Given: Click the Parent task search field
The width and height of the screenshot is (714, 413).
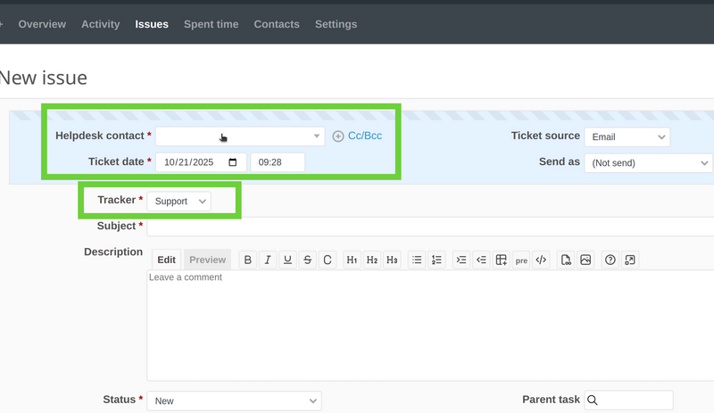Looking at the screenshot, I should [x=628, y=401].
